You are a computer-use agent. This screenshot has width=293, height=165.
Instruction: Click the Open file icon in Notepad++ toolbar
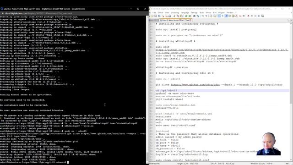click(x=152, y=16)
